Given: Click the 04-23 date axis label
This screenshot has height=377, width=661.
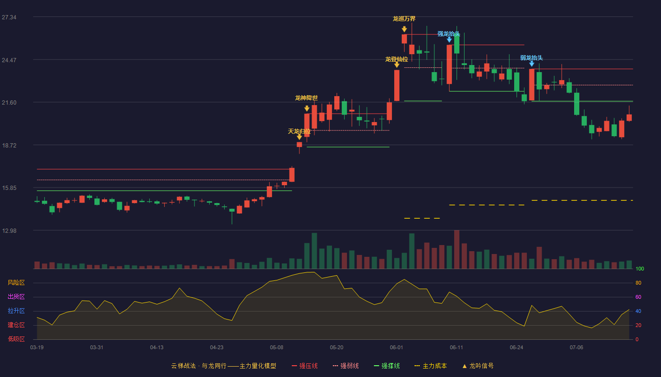Looking at the screenshot, I should point(217,347).
